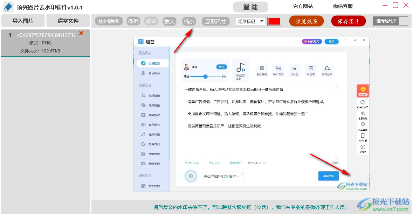Click the 格式: PNG file info text
This screenshot has height=215, width=413.
pyautogui.click(x=40, y=43)
